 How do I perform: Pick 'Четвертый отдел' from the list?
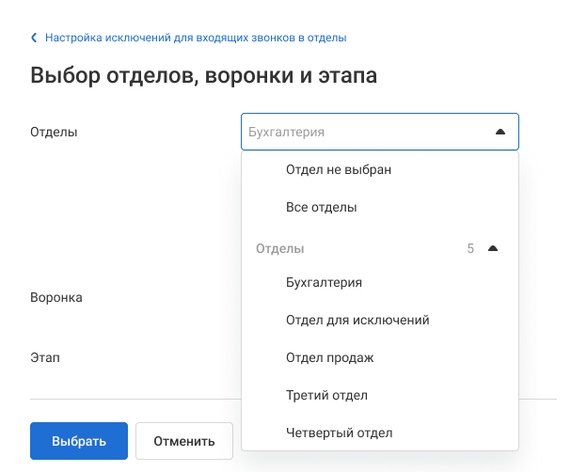[x=339, y=433]
